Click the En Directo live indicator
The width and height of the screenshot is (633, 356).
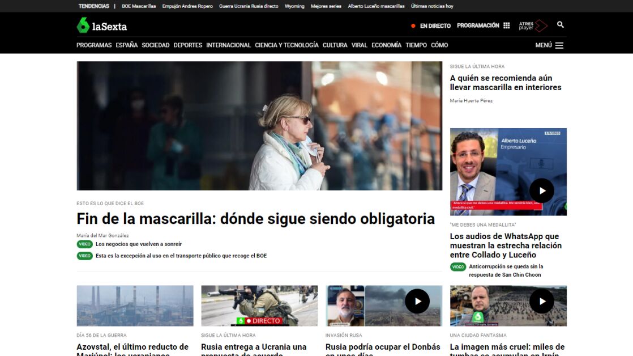point(431,26)
